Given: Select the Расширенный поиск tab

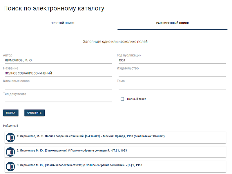Looking at the screenshot, I should 172,23.
